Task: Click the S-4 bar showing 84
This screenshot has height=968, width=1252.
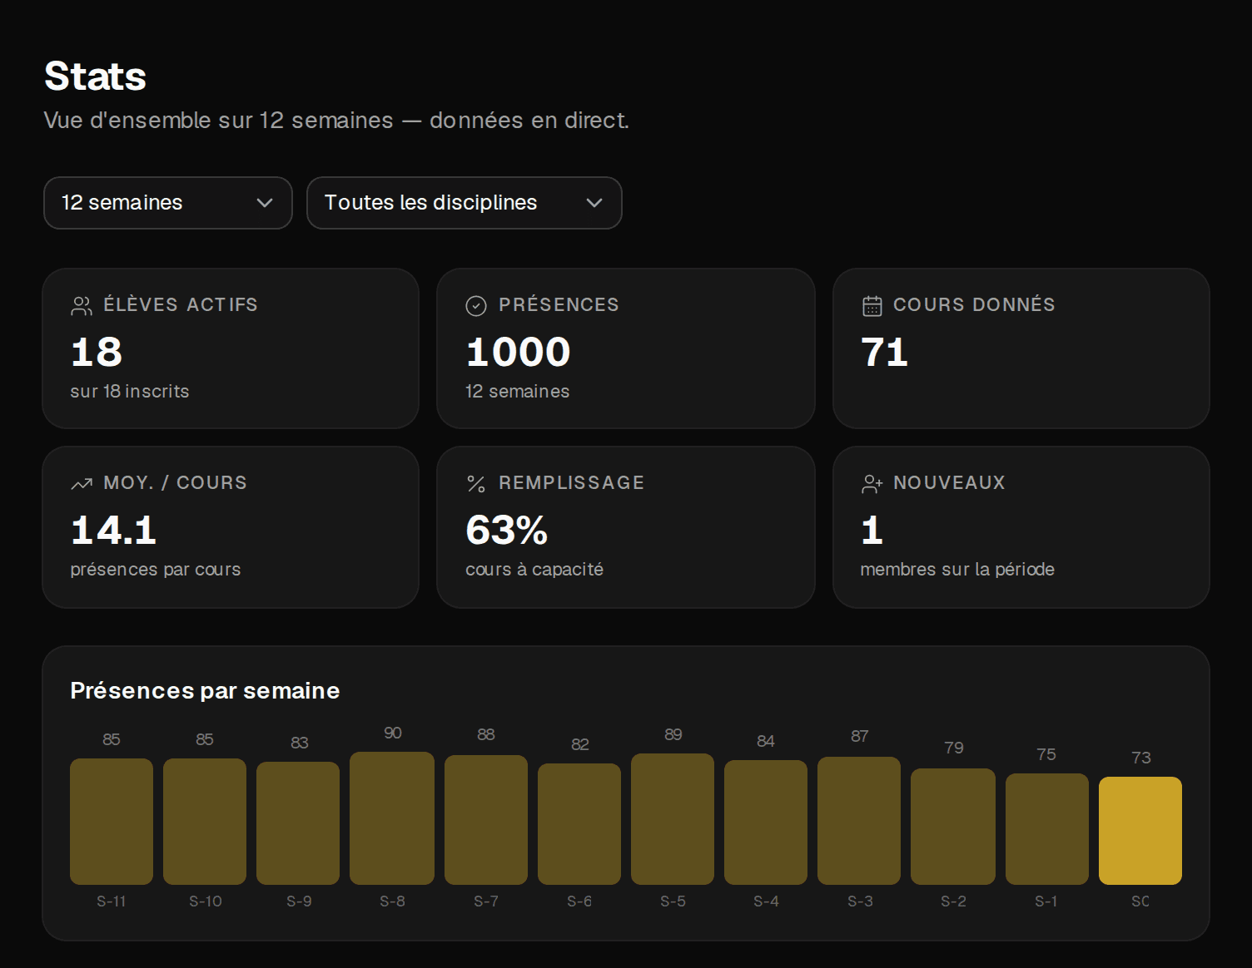Action: pyautogui.click(x=766, y=822)
